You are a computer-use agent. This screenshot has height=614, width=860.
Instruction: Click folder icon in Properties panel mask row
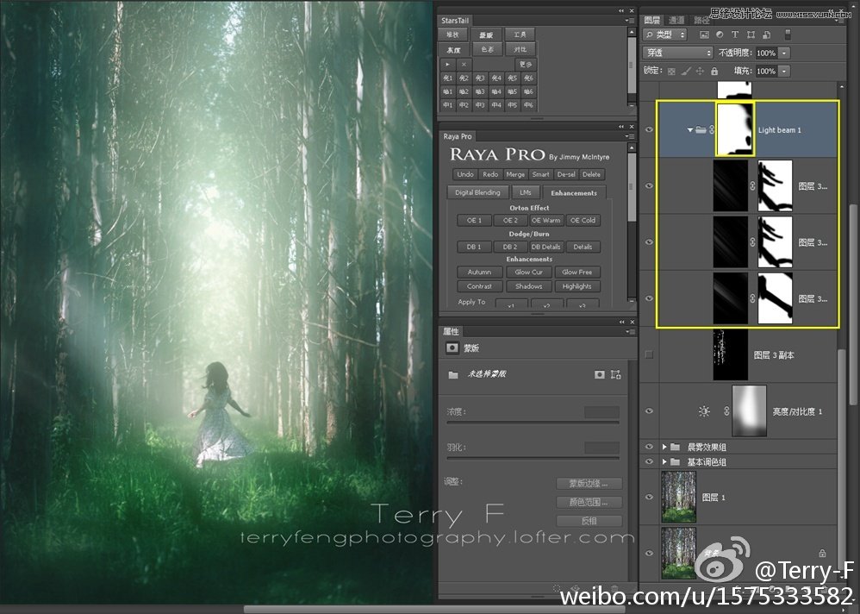[453, 375]
